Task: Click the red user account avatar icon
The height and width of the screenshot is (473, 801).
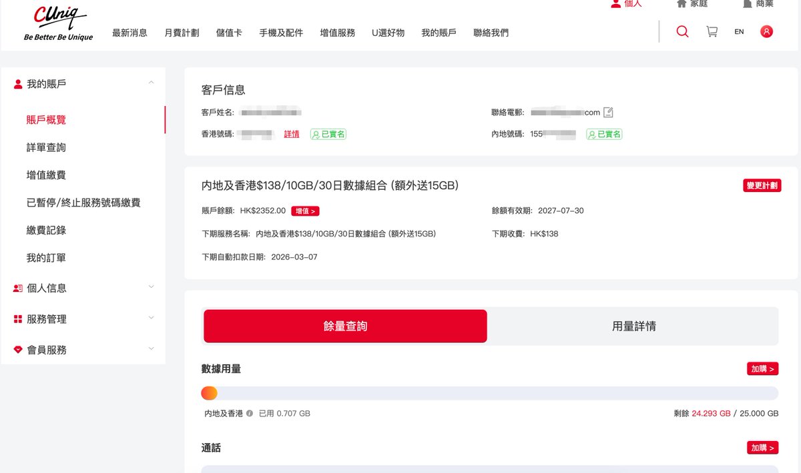Action: [767, 31]
